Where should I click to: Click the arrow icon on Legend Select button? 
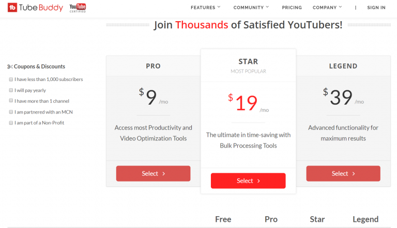tap(354, 174)
